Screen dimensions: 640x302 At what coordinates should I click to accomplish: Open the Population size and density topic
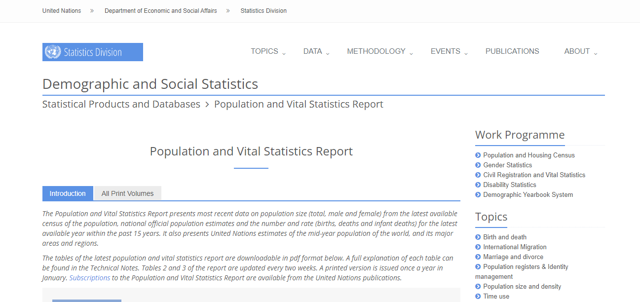[522, 286]
